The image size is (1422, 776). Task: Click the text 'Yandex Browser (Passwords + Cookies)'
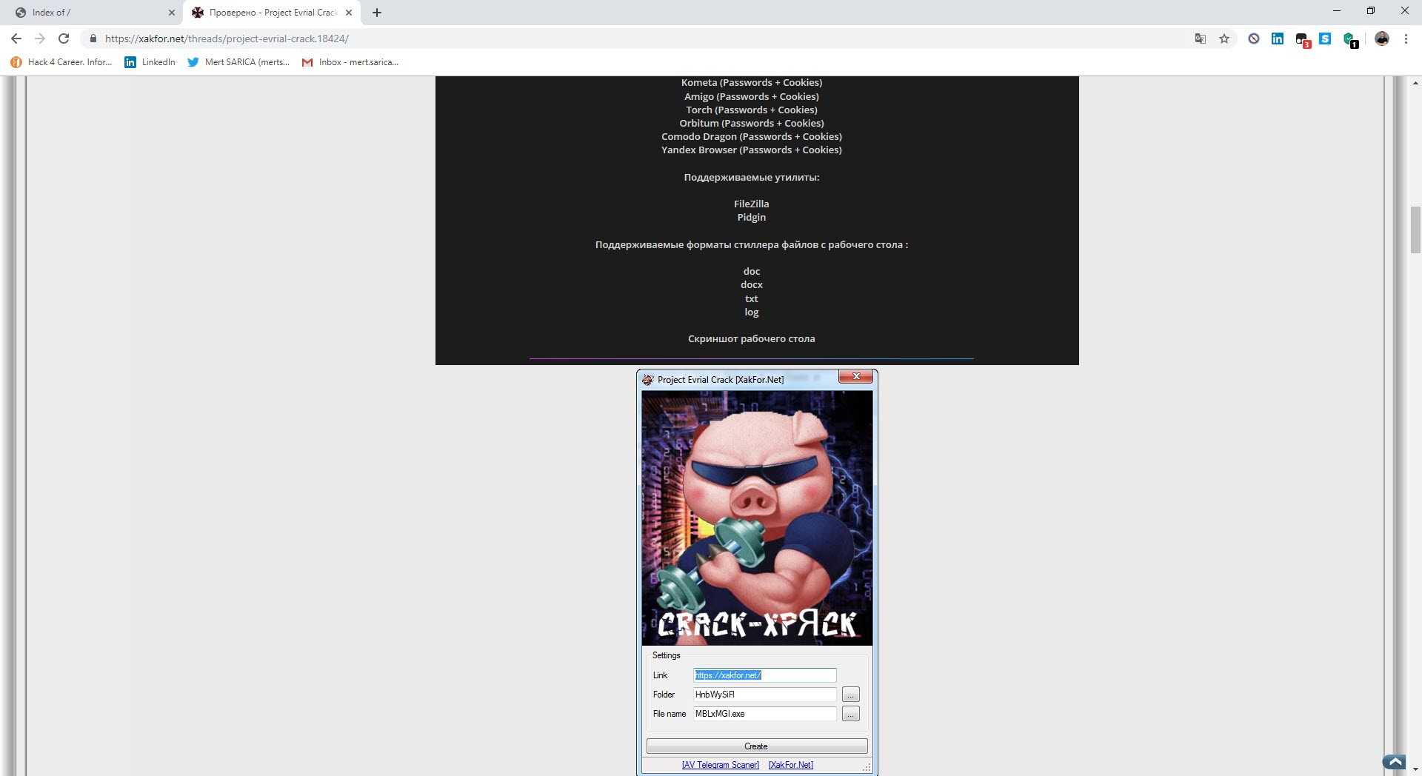tap(751, 150)
